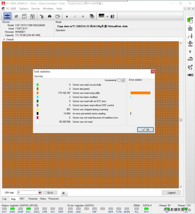Click the hammer and wrench utilities icon
The image size is (195, 214).
(16, 16)
